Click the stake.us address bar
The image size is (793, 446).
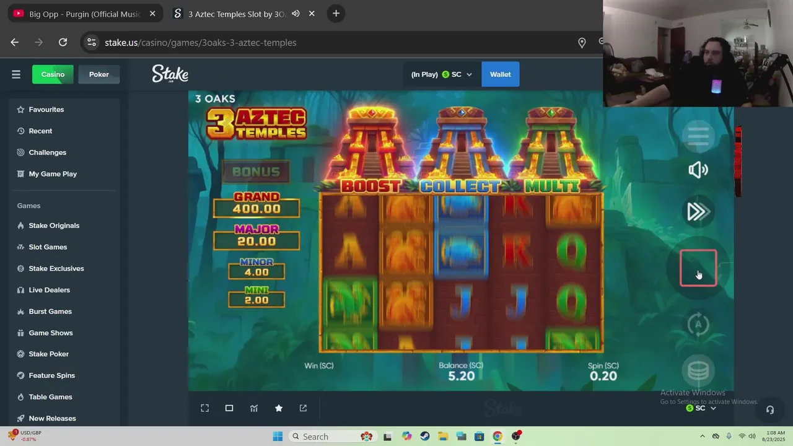point(201,43)
